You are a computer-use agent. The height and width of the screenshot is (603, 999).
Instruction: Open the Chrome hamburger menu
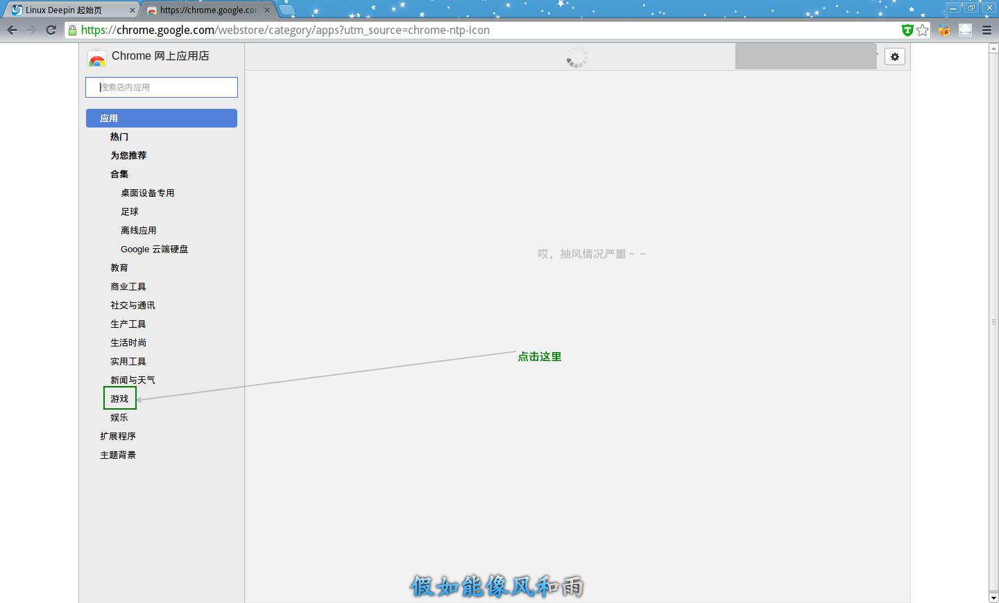987,30
